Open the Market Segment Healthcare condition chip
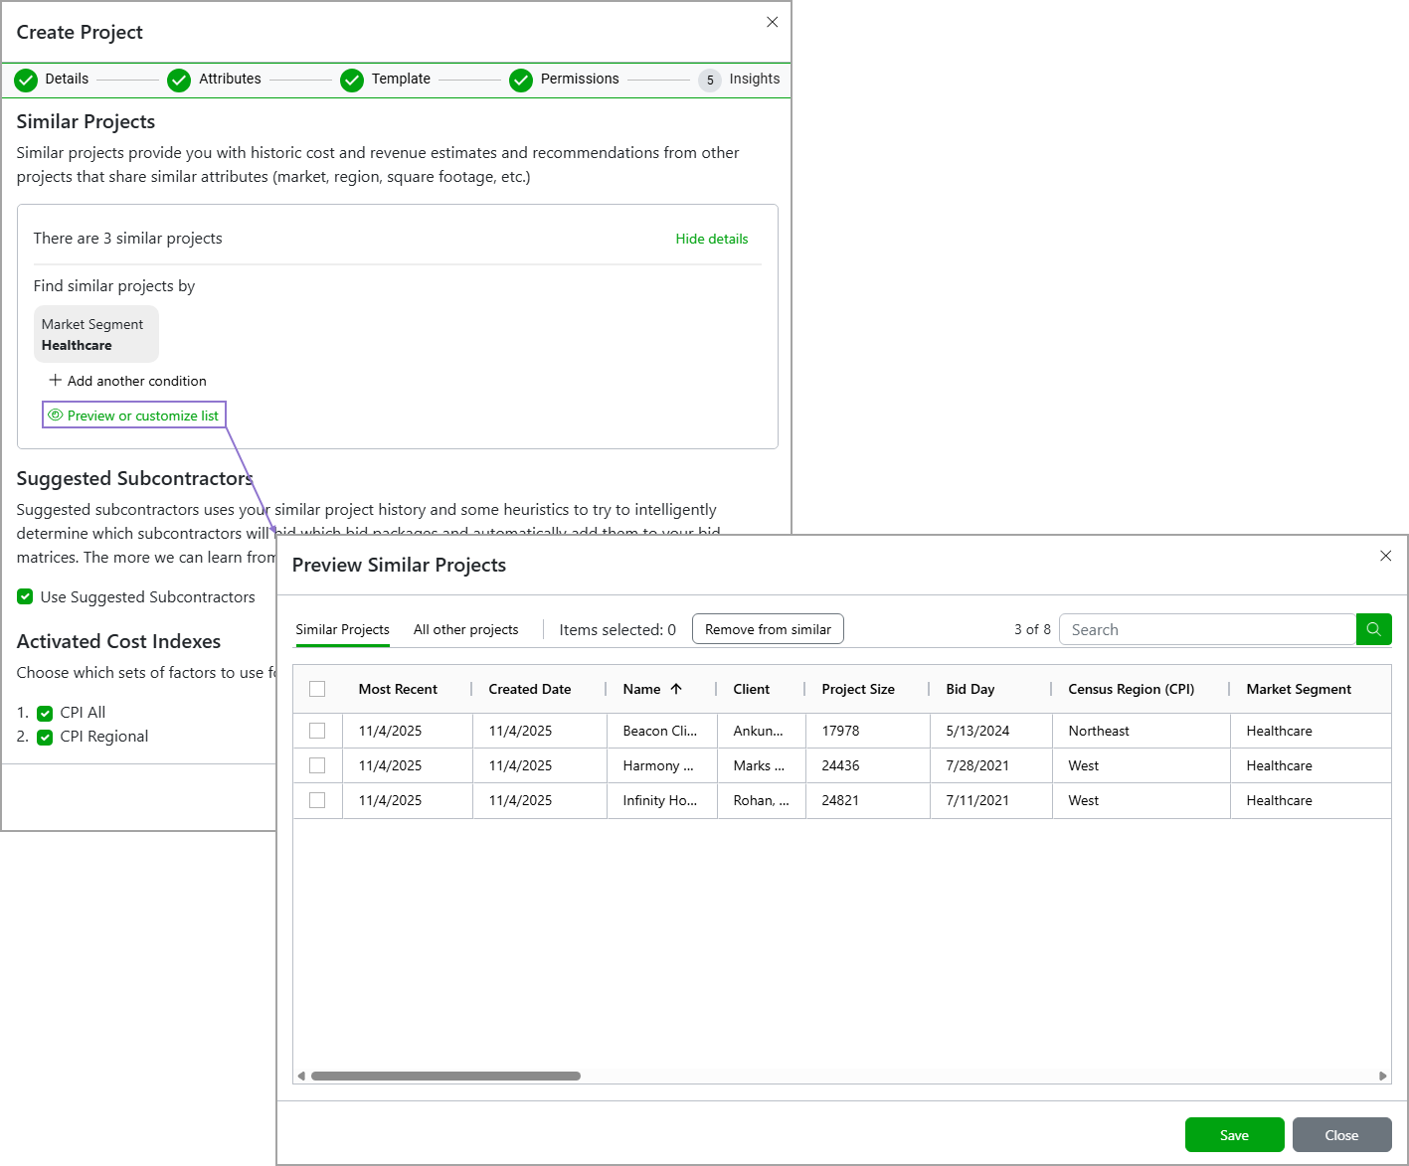1409x1166 pixels. [95, 334]
